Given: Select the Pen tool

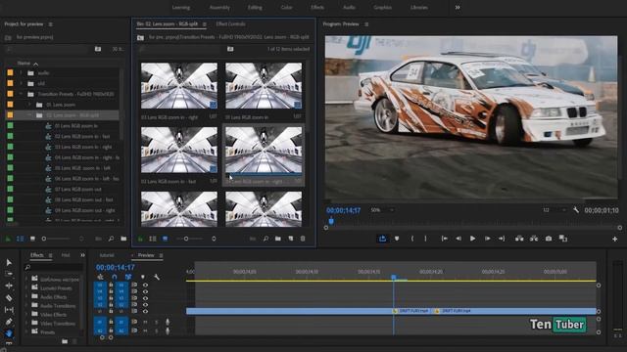Looking at the screenshot, I should [9, 322].
